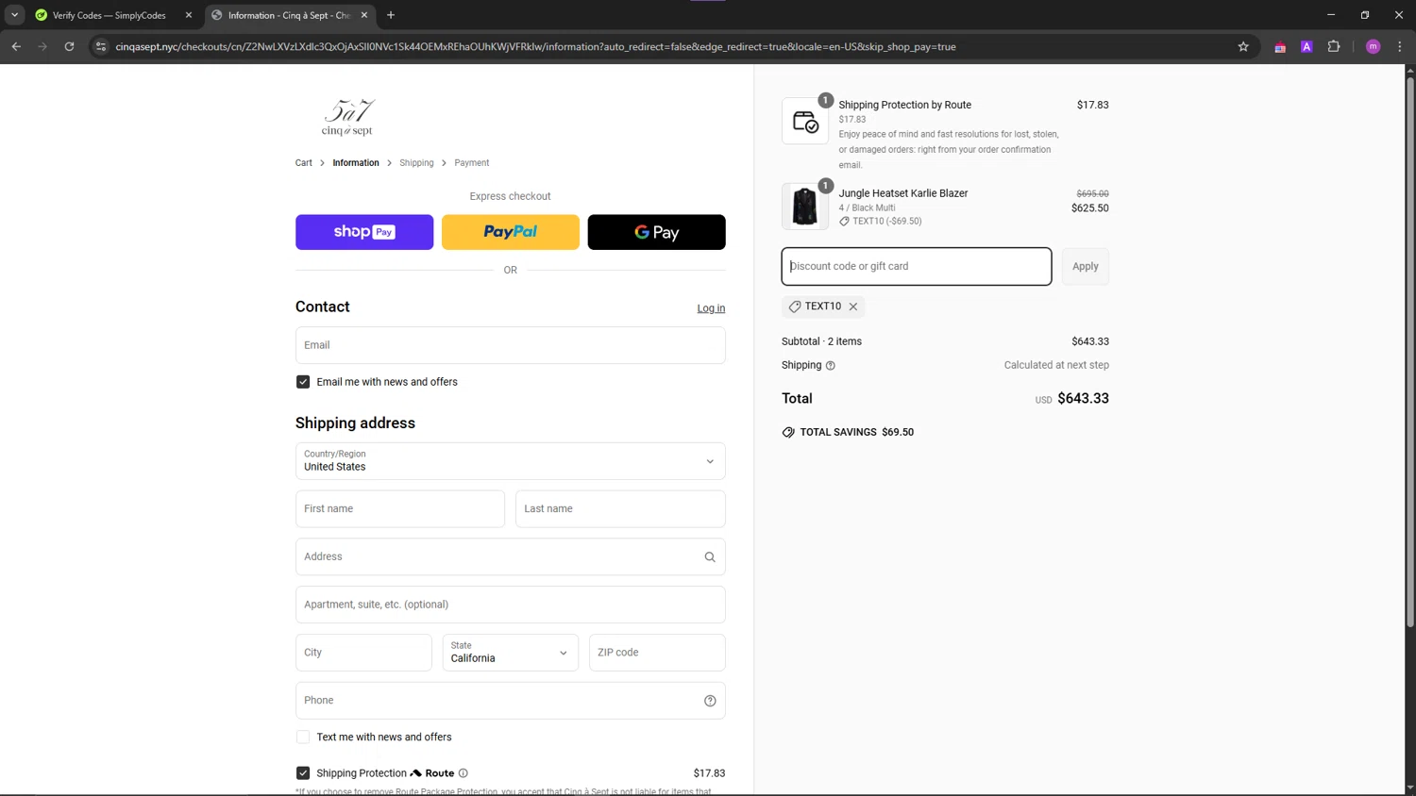Open a new browser tab

pos(391,15)
